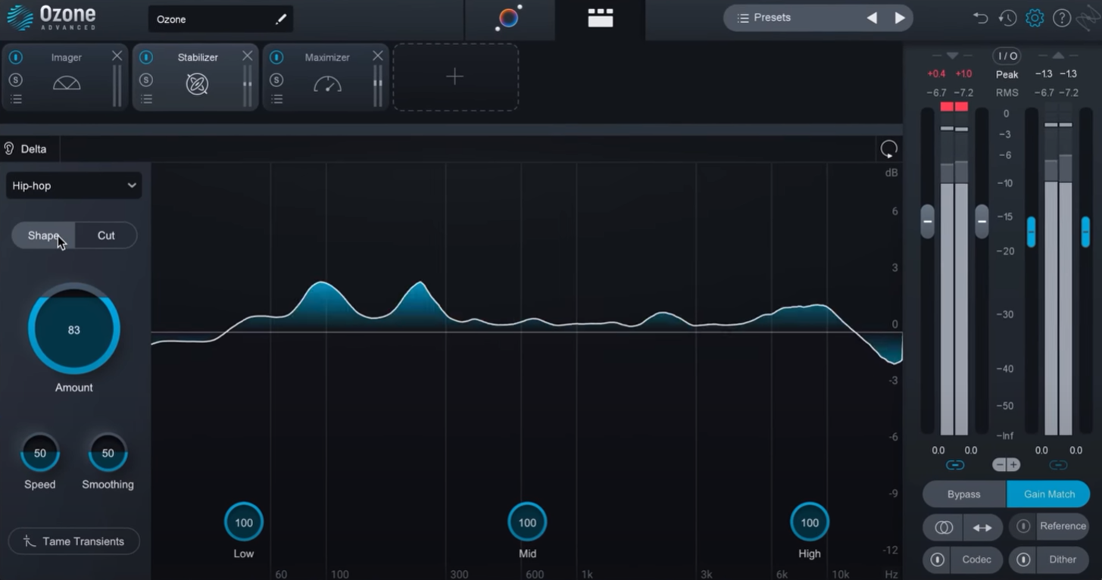Click the minus/plus gain link button
The image size is (1102, 580).
point(1006,465)
